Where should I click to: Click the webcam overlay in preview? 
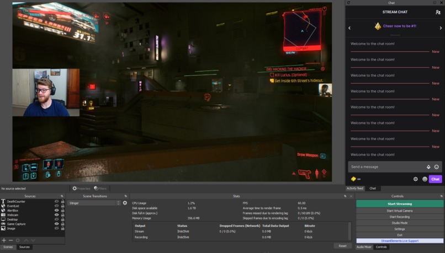(x=46, y=93)
